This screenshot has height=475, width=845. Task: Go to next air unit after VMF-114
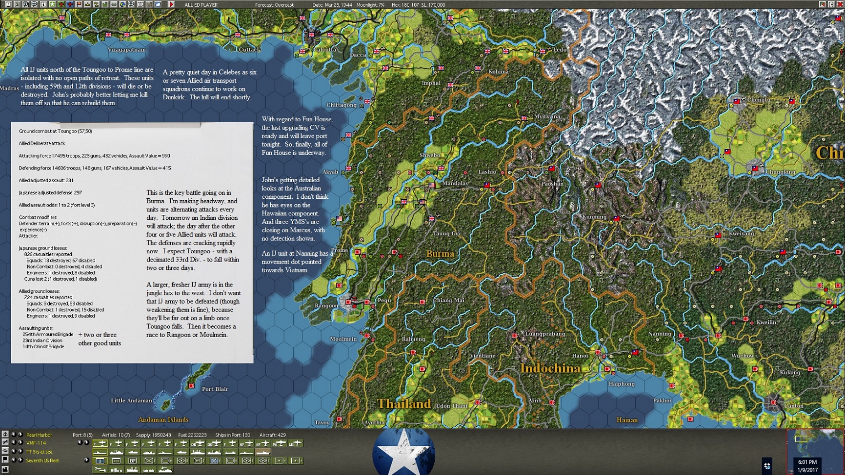[20, 443]
